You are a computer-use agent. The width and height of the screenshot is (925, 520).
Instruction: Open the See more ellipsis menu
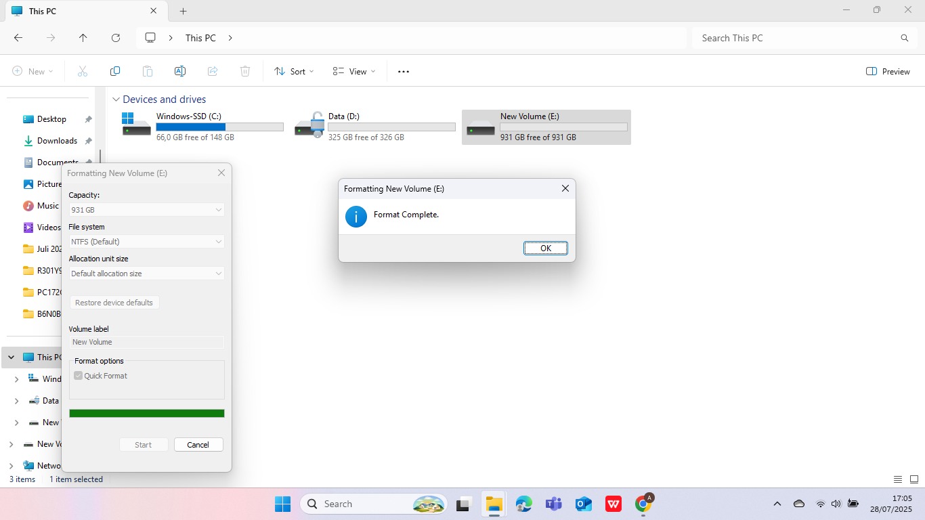click(x=404, y=71)
